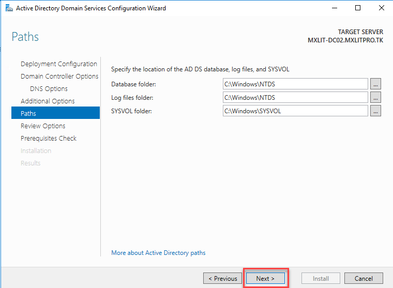Go back with the Previous button
Image resolution: width=393 pixels, height=288 pixels.
[222, 278]
